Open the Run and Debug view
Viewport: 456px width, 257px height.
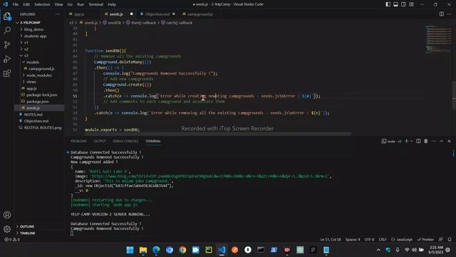click(x=7, y=59)
